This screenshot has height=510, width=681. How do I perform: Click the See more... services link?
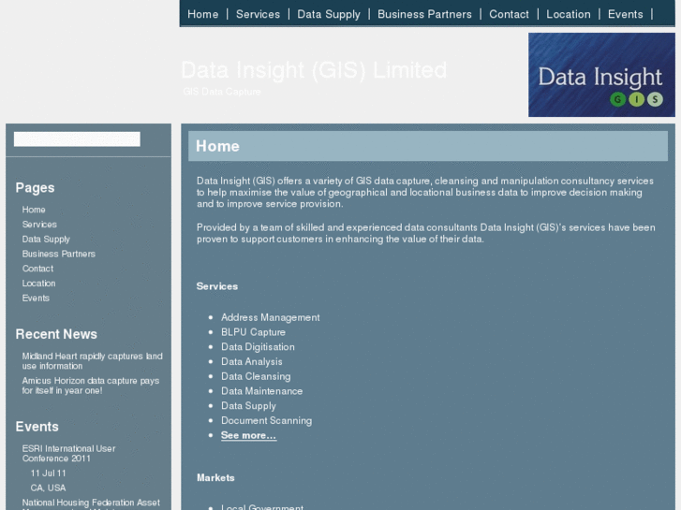248,435
